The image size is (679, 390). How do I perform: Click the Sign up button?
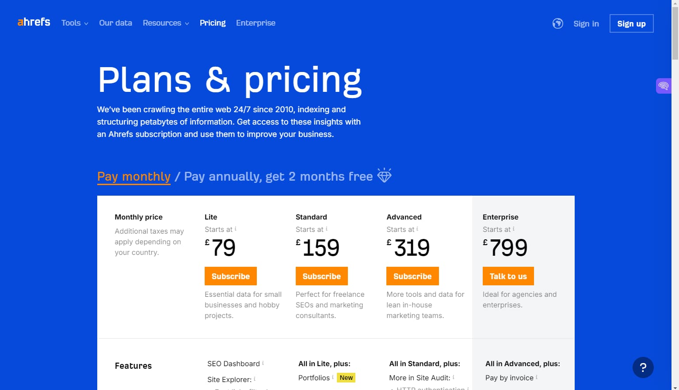tap(631, 23)
